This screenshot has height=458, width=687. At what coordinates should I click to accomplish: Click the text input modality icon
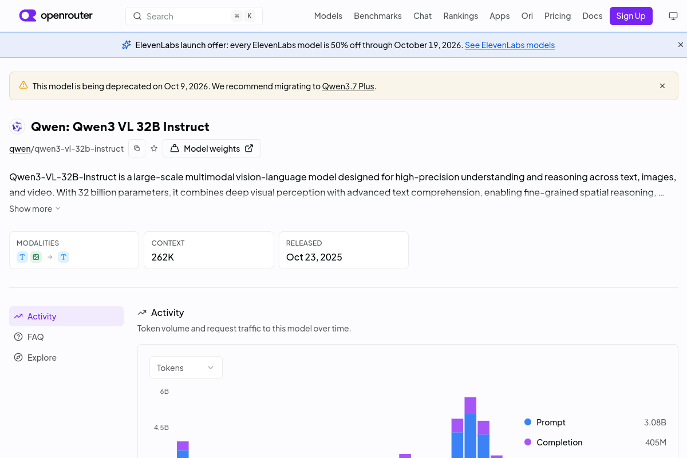22,257
